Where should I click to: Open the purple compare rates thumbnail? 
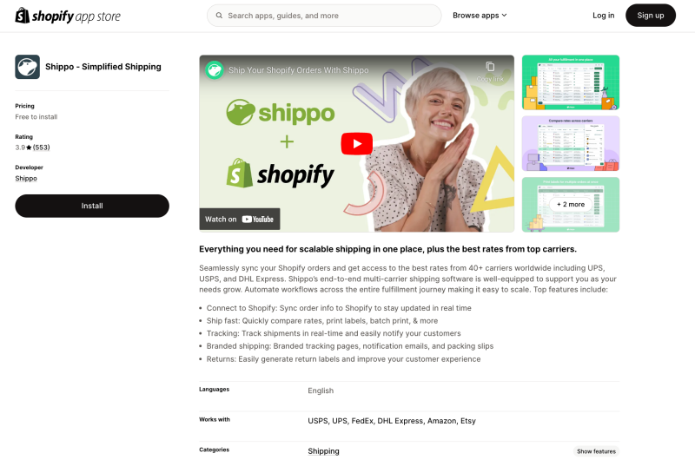571,143
